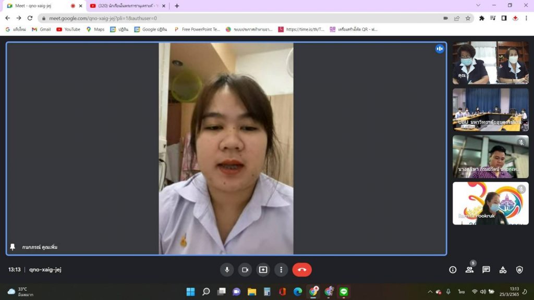Open the Gmail bookmark
Viewport: 534px width, 300px height.
(41, 30)
